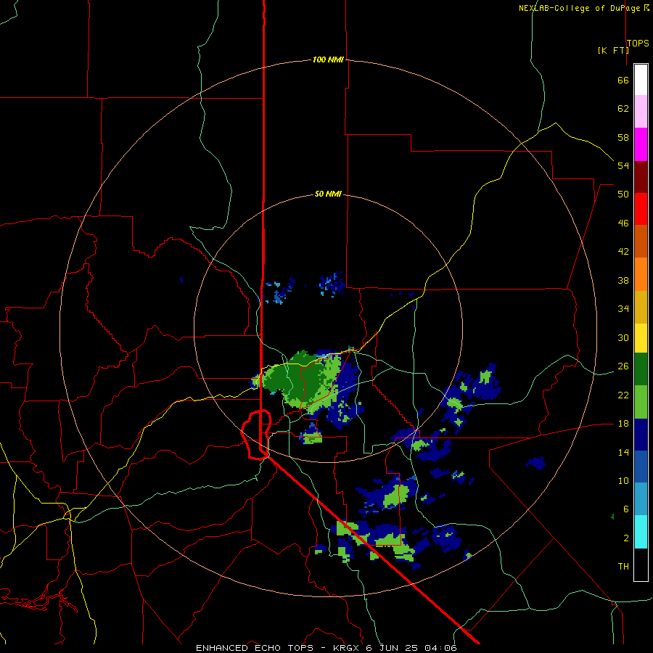The height and width of the screenshot is (653, 653).
Task: Click the white swatch in the tops legend
Action: [x=641, y=80]
